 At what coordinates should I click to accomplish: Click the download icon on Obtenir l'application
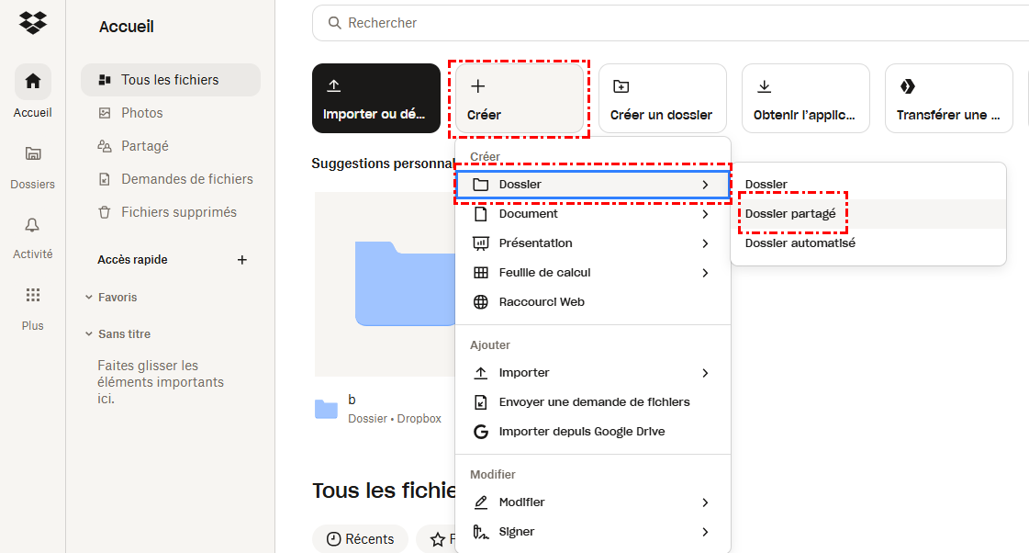point(764,86)
